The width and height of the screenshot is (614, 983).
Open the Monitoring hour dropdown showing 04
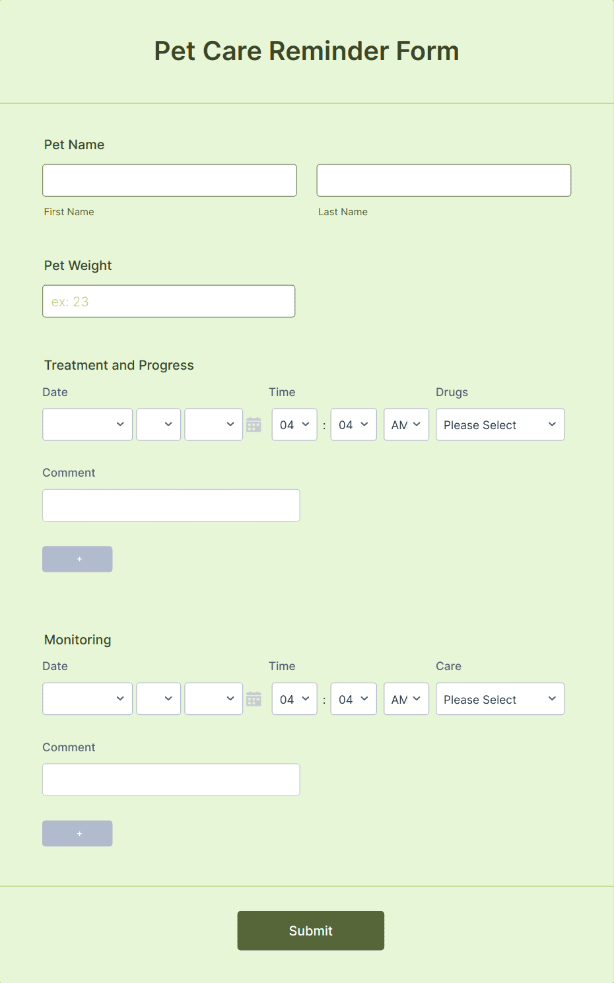294,698
